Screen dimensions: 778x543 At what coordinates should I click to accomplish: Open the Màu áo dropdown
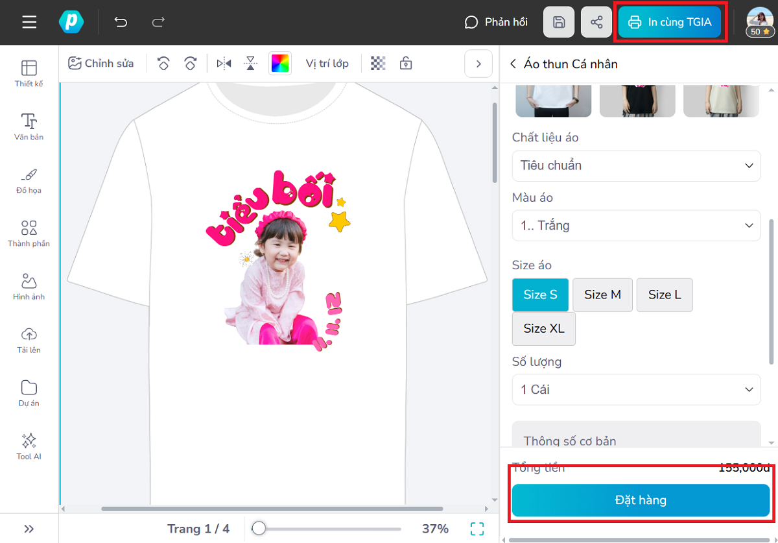[x=636, y=226]
